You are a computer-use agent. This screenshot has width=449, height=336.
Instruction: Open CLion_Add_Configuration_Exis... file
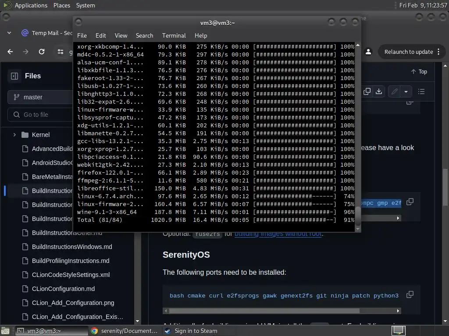point(77,317)
